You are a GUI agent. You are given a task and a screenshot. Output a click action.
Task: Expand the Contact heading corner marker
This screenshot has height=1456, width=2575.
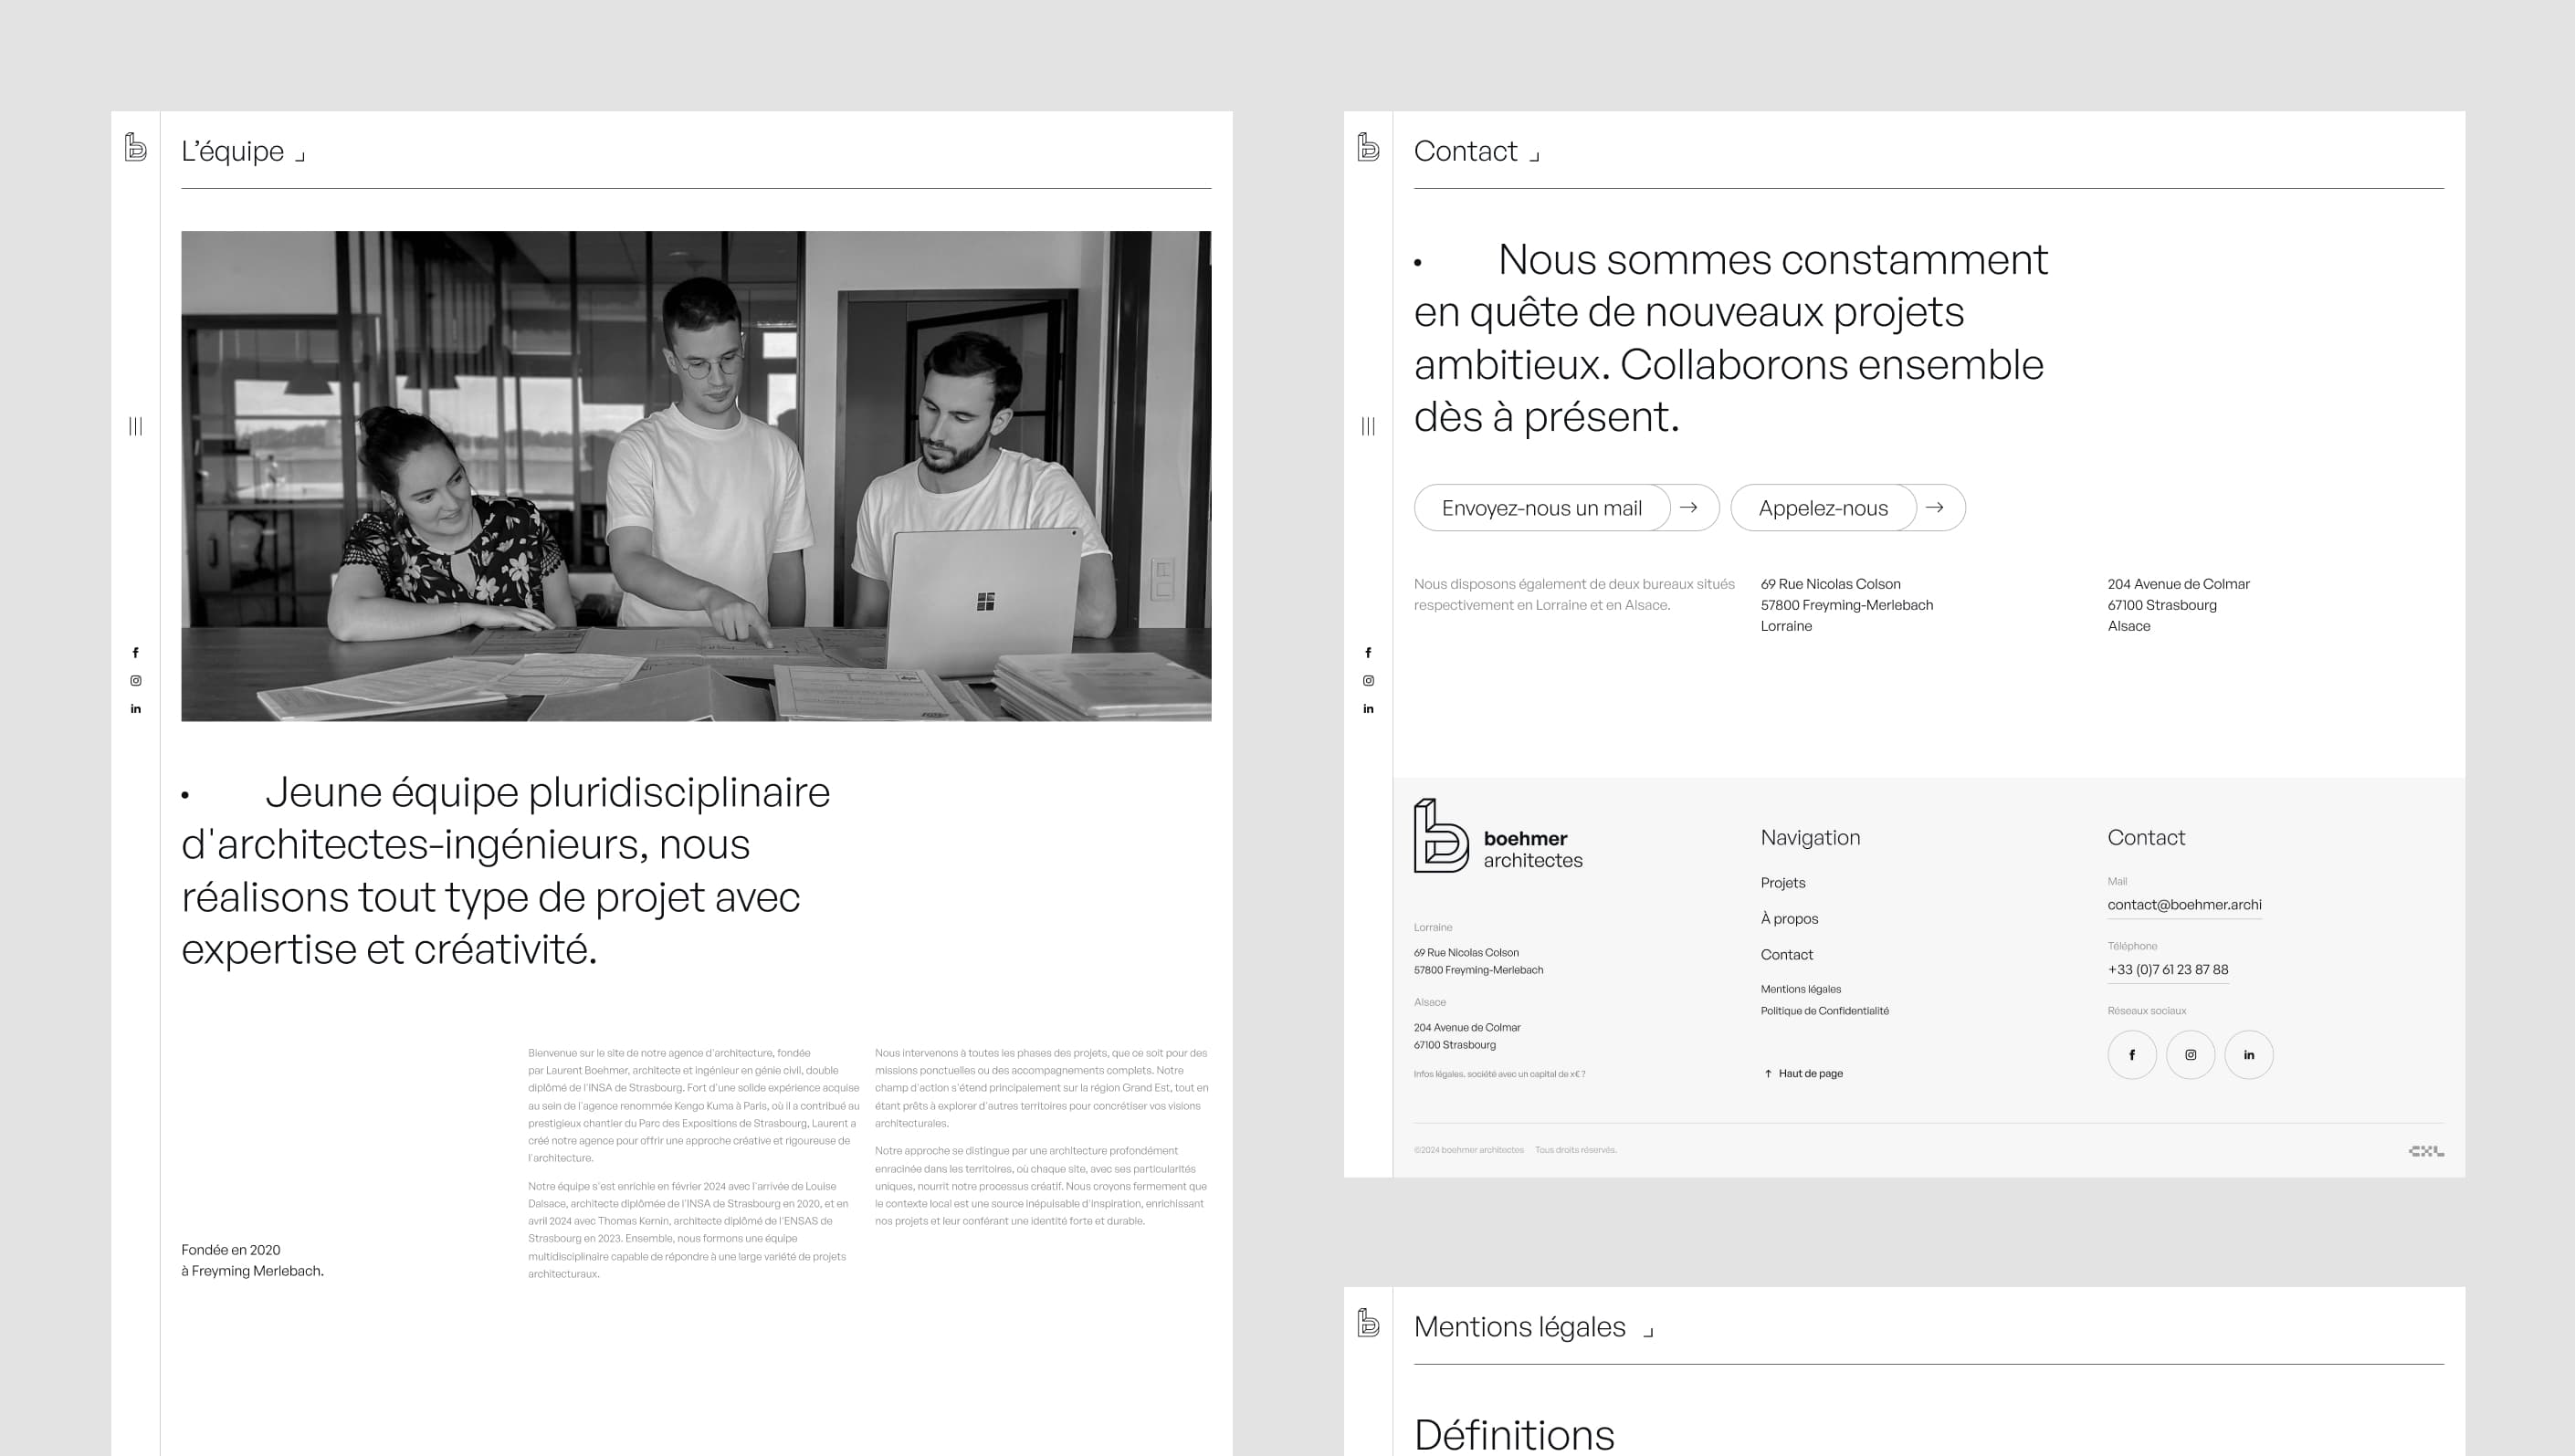tap(1536, 155)
